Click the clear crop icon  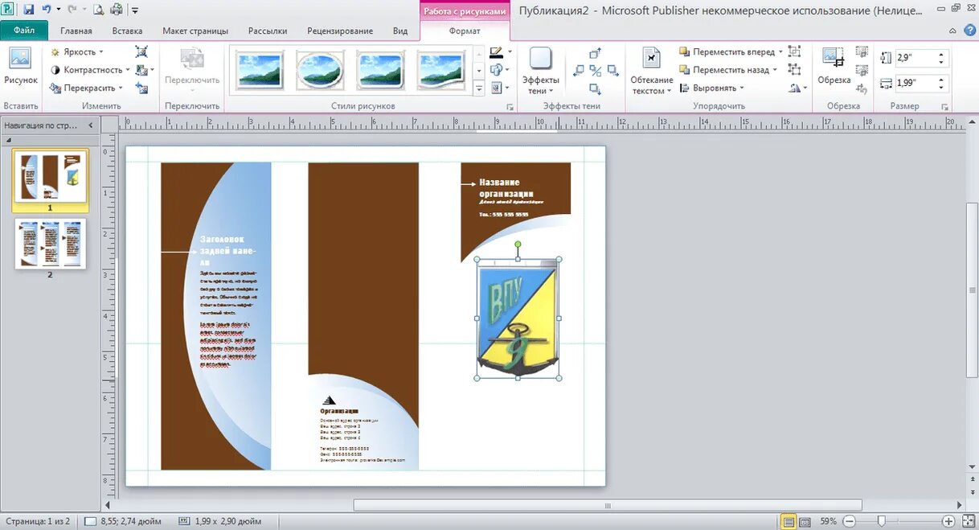click(862, 88)
